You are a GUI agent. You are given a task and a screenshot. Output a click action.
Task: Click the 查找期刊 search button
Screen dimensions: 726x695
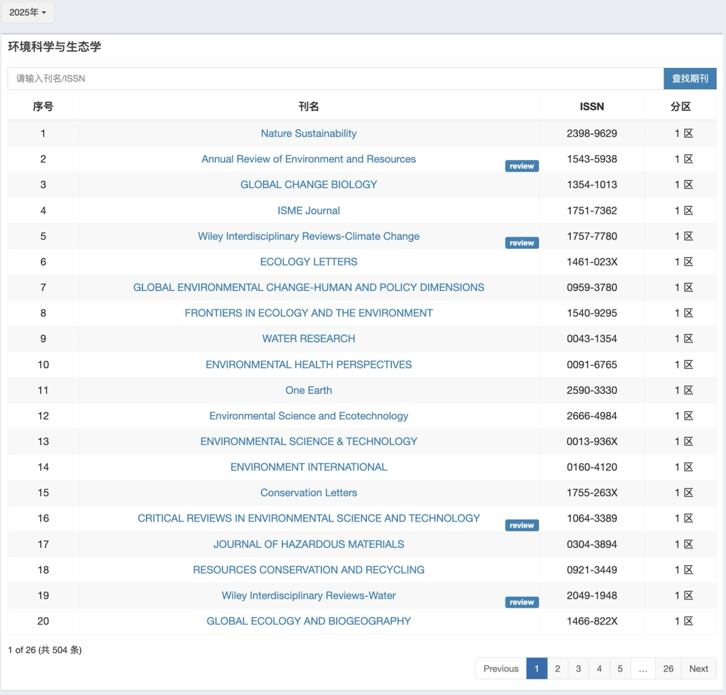click(690, 79)
